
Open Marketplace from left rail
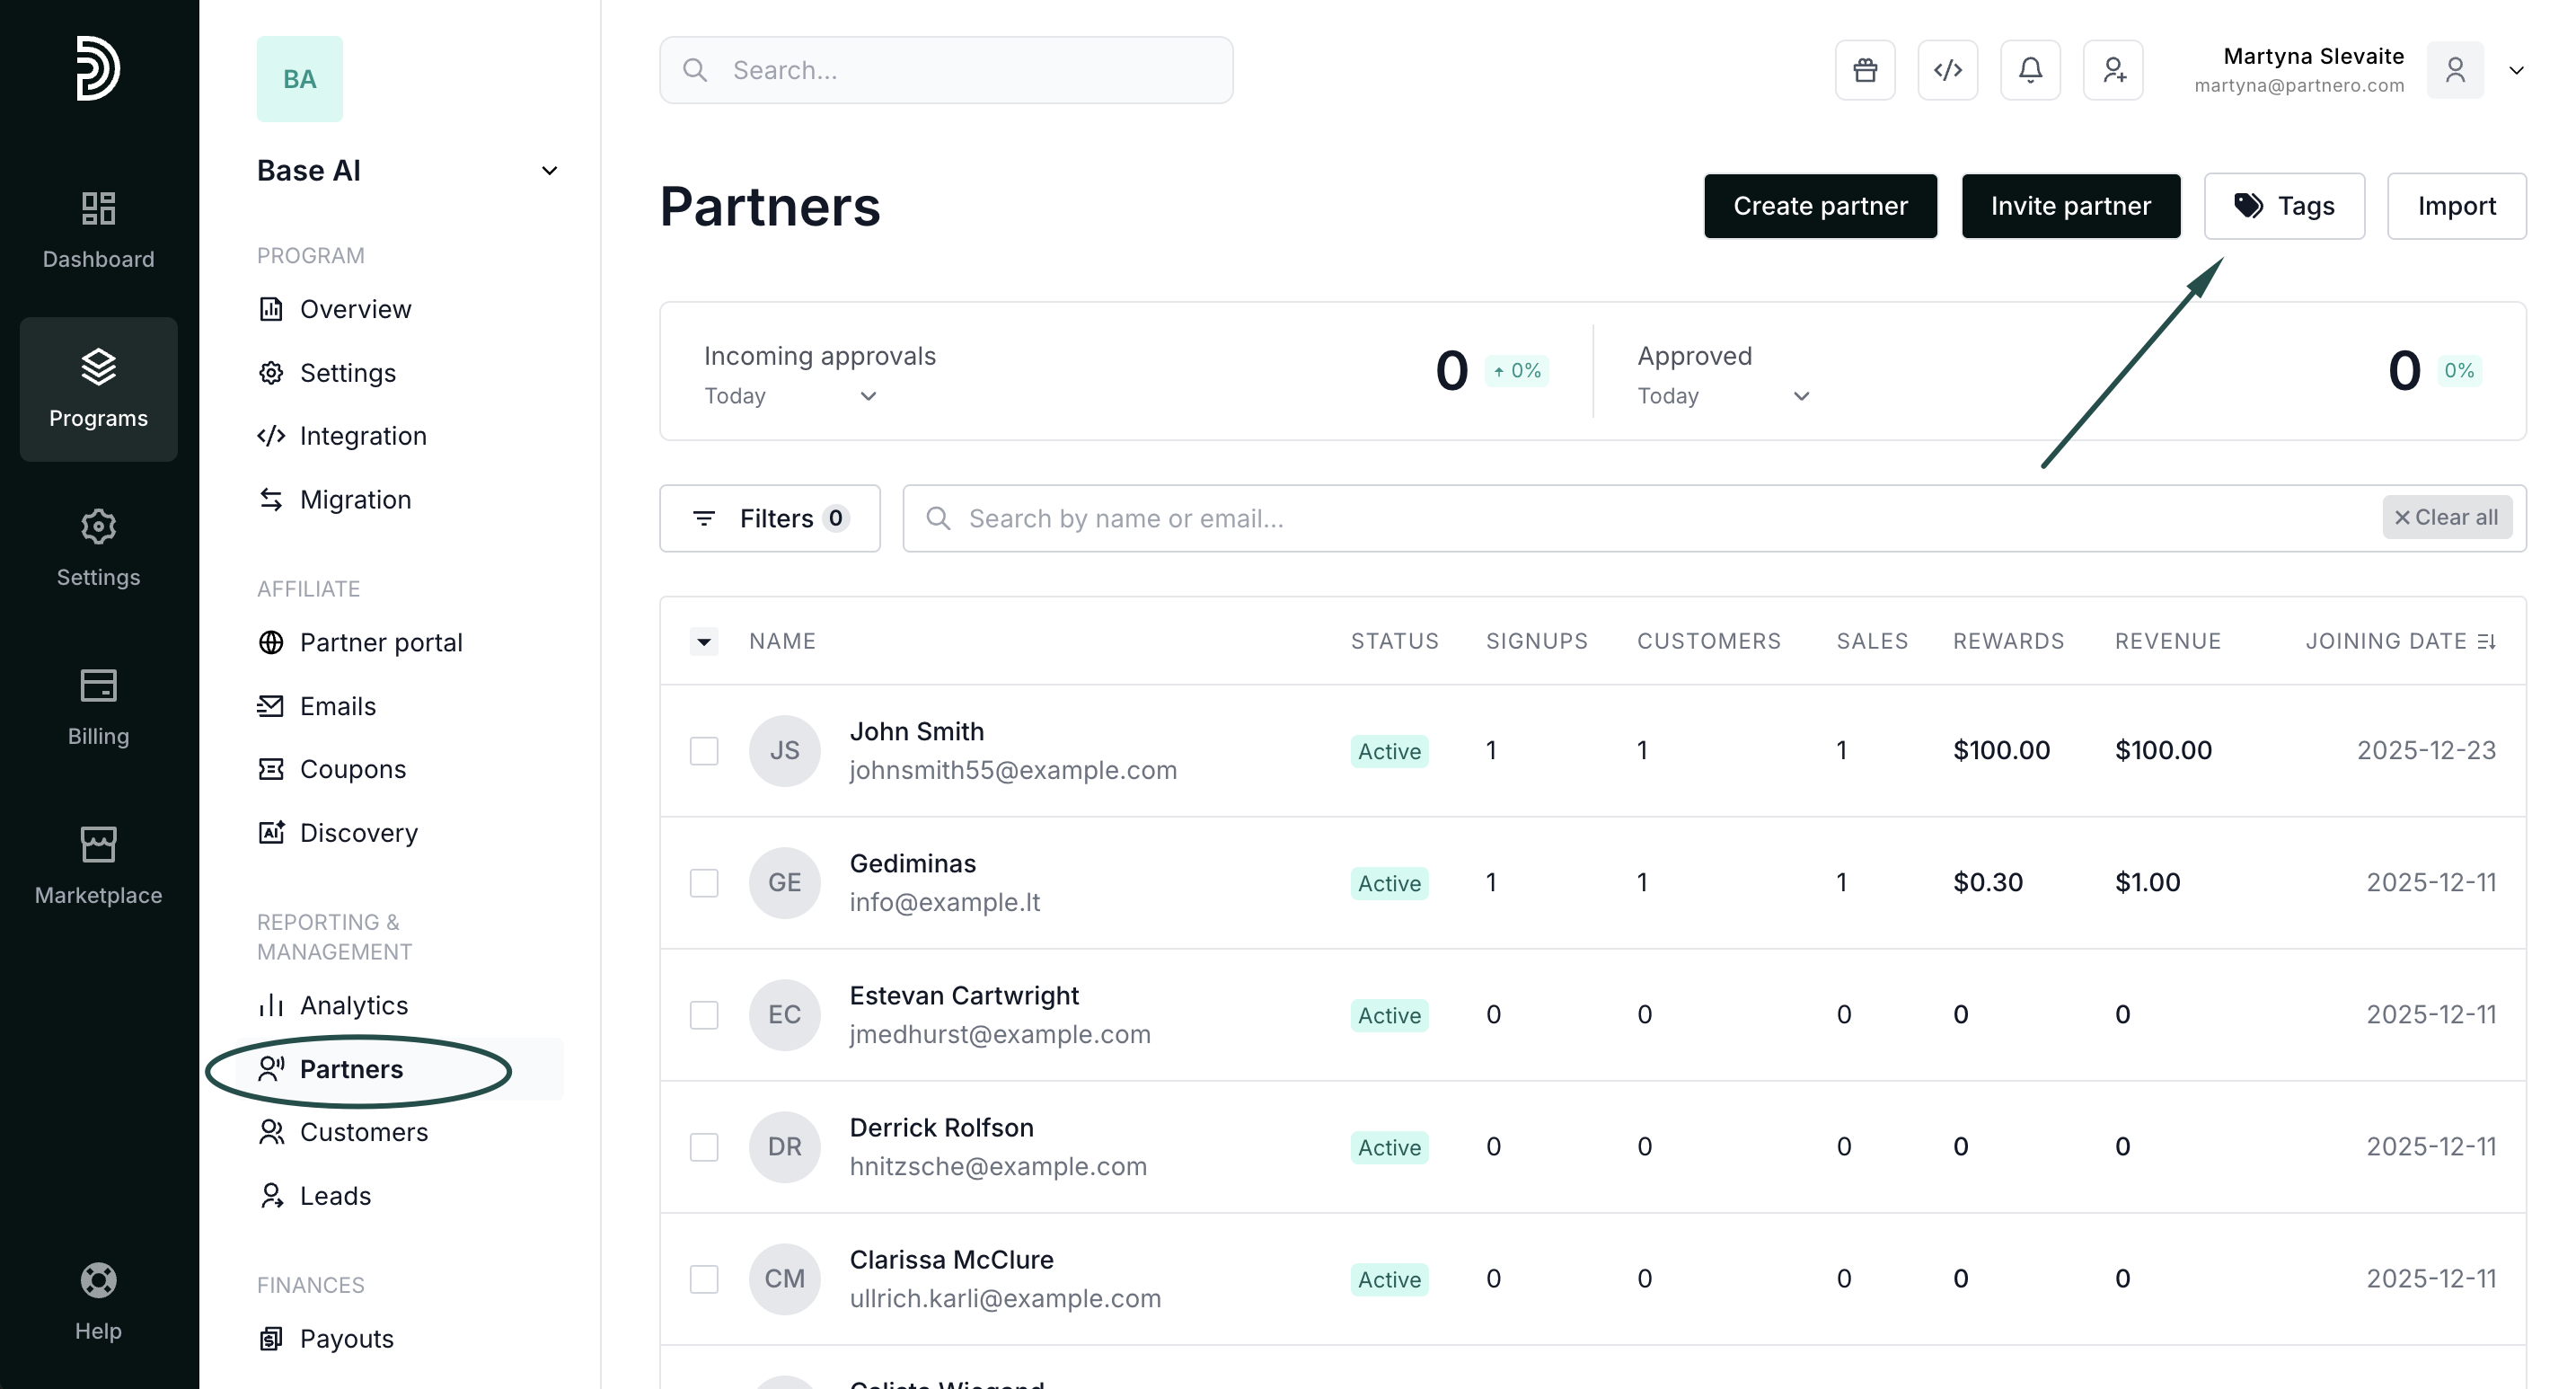98,866
